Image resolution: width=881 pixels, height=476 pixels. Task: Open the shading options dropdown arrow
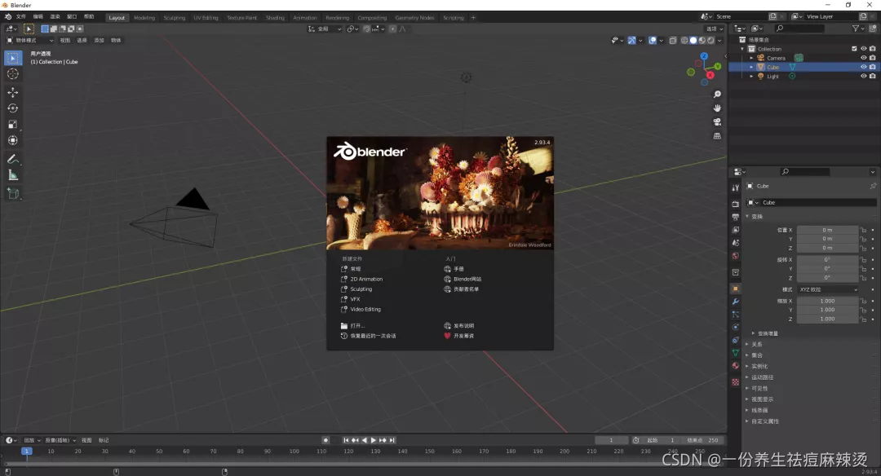(719, 41)
